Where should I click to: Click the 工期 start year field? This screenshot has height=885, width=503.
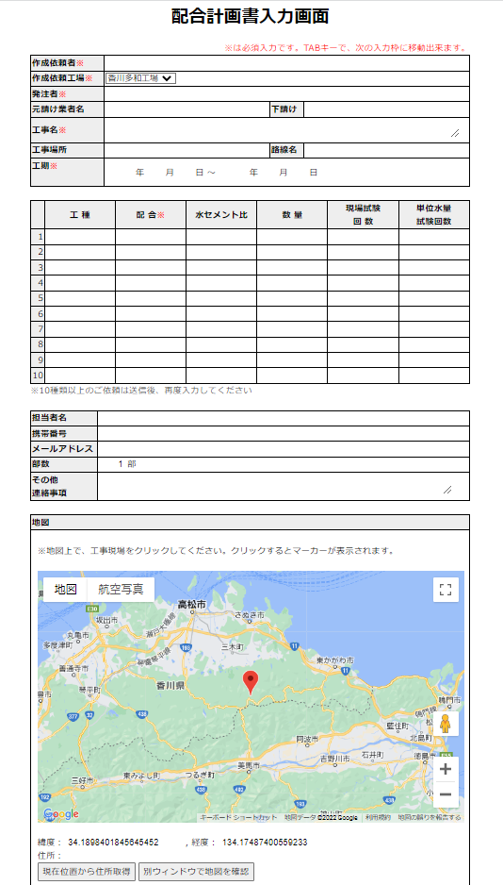122,172
